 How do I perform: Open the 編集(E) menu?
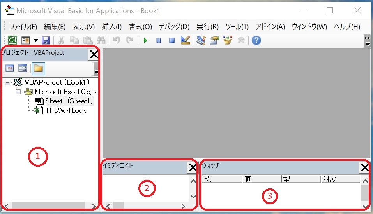(55, 26)
